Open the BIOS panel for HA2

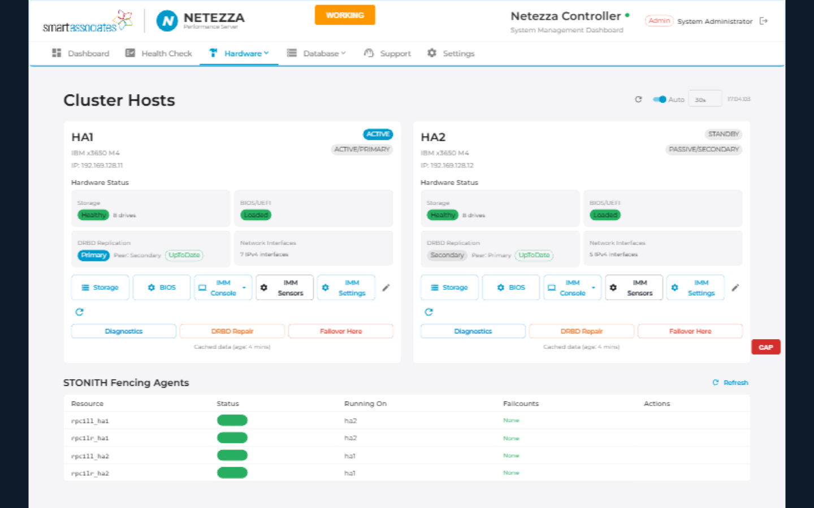510,287
